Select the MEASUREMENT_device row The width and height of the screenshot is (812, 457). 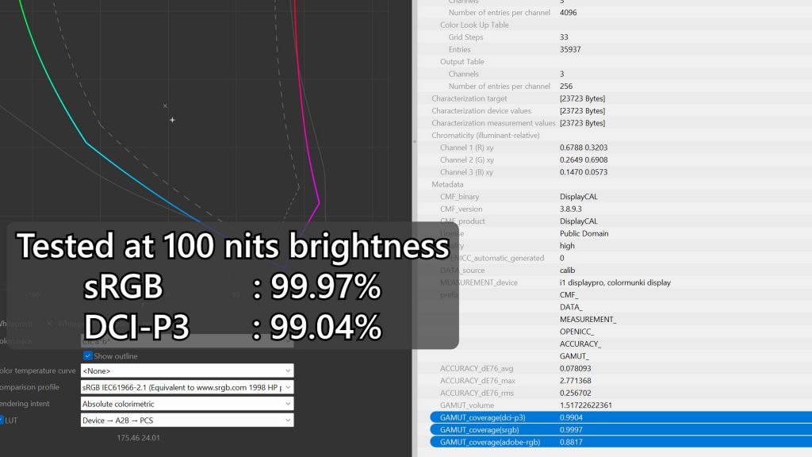615,282
